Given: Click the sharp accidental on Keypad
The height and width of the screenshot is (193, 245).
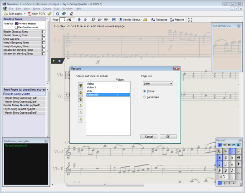Looking at the screenshot, I should (225, 158).
